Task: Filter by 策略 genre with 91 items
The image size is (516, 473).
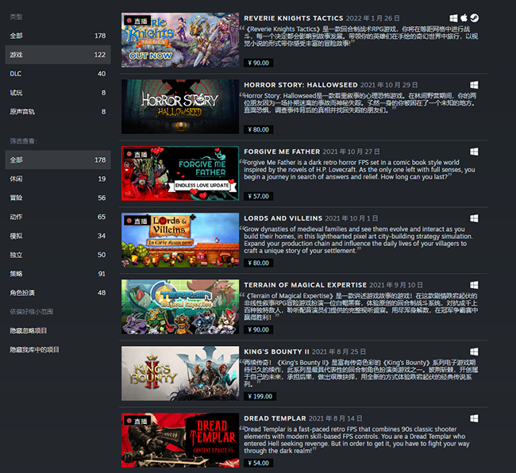Action: tap(58, 274)
